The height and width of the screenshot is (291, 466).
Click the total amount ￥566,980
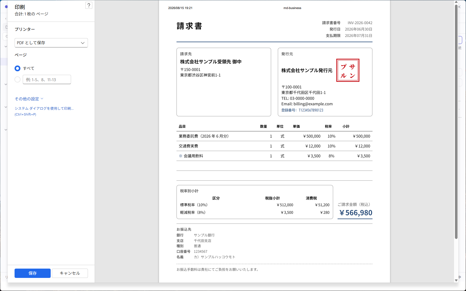(356, 213)
